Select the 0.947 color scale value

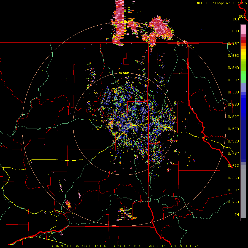233,43
